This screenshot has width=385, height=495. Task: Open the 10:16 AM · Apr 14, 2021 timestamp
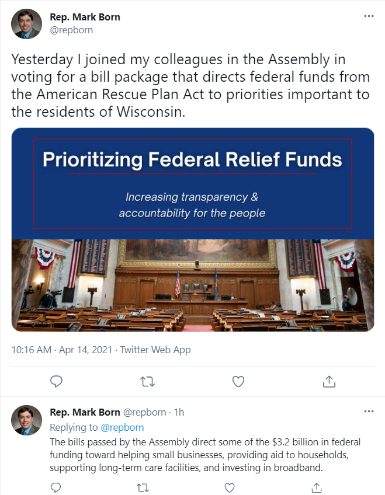pos(62,350)
